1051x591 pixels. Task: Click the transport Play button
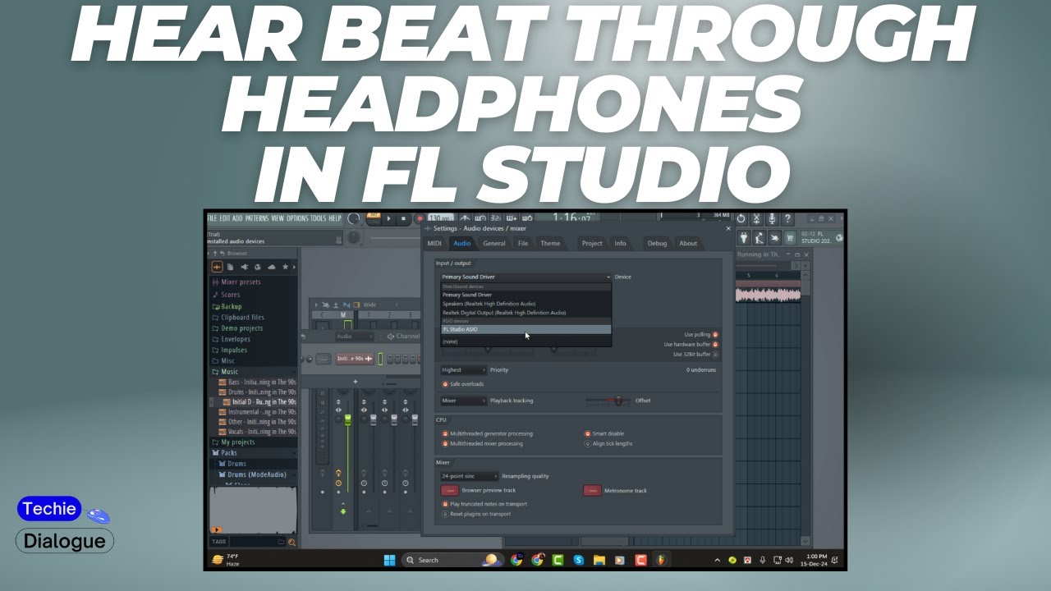389,219
